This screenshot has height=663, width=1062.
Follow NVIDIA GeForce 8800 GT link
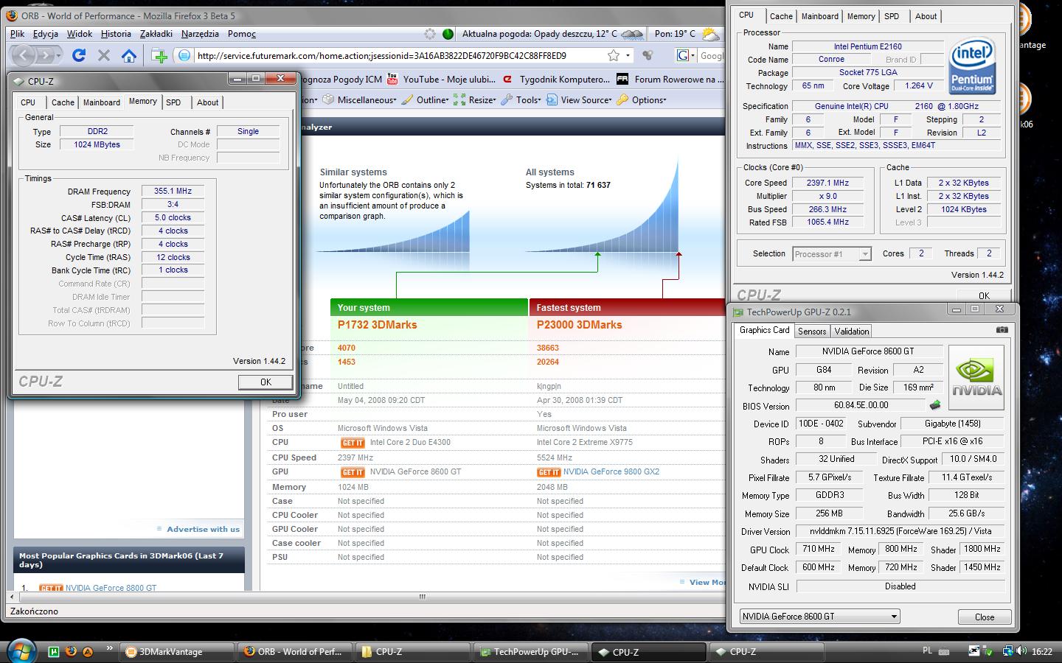(x=111, y=588)
